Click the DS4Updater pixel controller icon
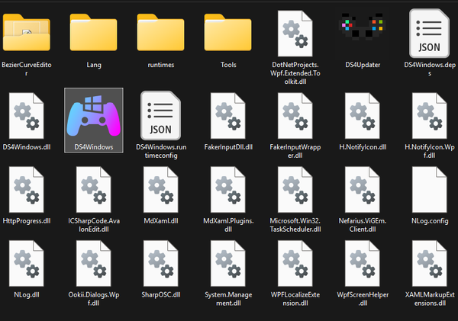 tap(363, 32)
